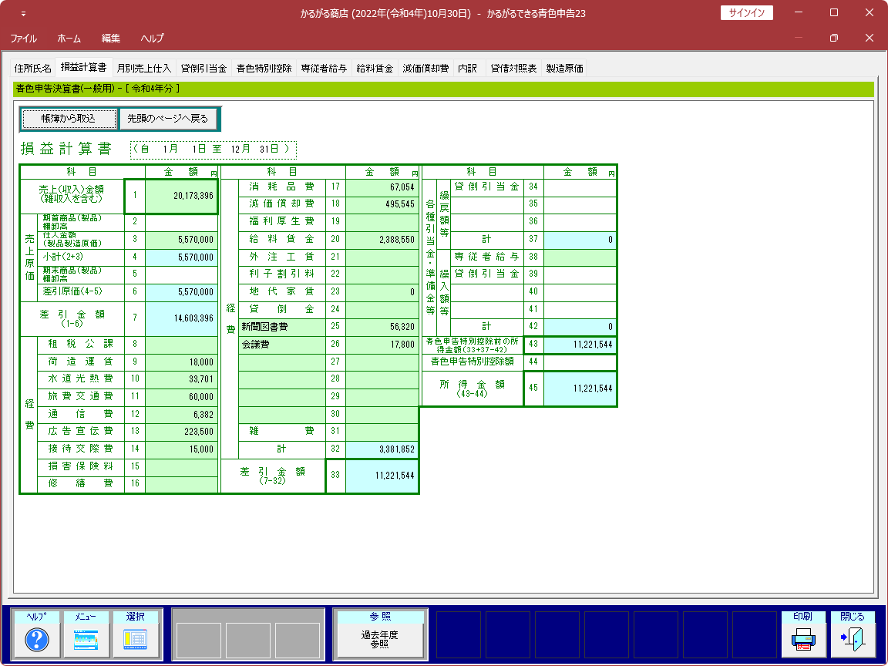Click the 減価償却費 amount 495,545
This screenshot has height=666, width=888.
click(x=382, y=204)
